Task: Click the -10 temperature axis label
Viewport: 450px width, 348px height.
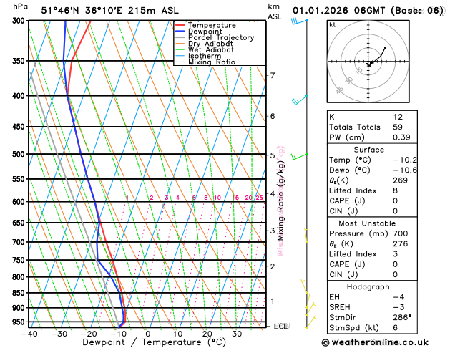Action: coord(118,334)
